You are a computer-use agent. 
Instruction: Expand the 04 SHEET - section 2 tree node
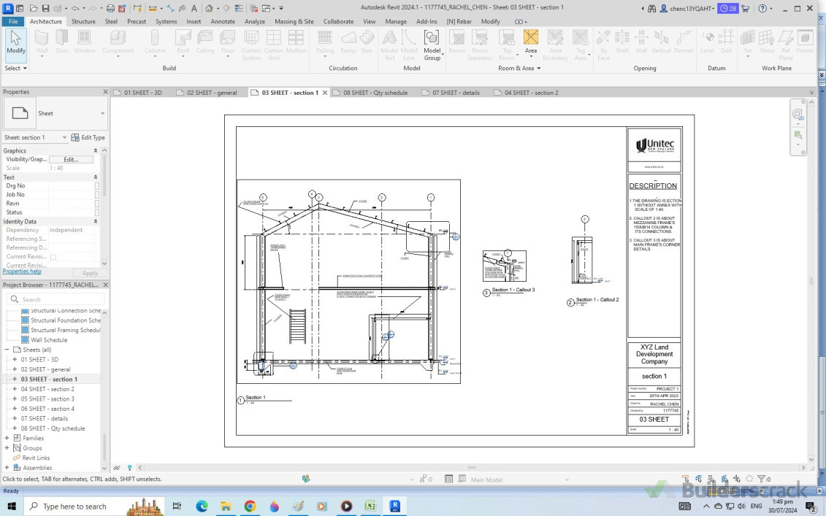pos(15,389)
